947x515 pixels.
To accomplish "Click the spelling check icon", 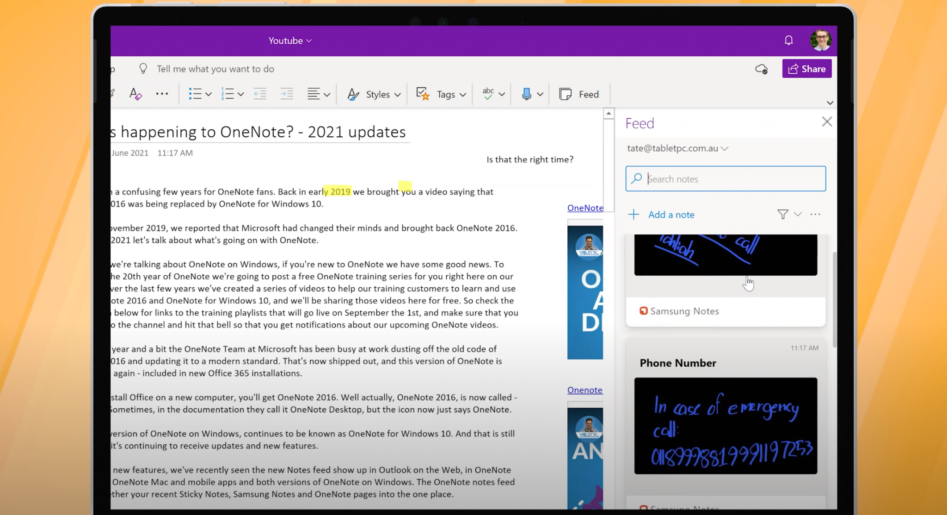I will [488, 94].
